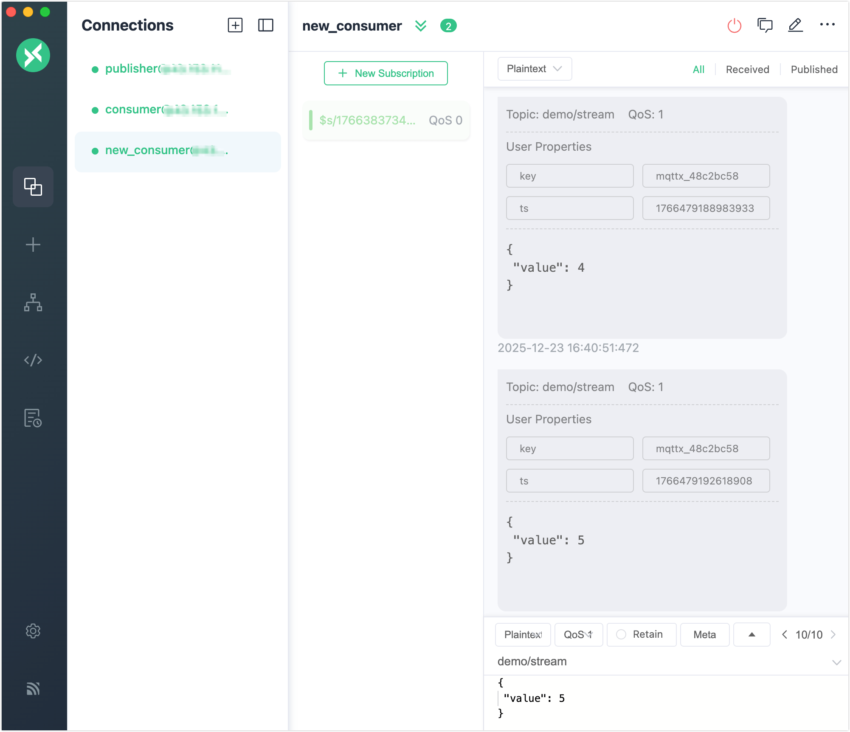Toggle the Retain radio option
Viewport: 850px width, 732px height.
tap(622, 634)
